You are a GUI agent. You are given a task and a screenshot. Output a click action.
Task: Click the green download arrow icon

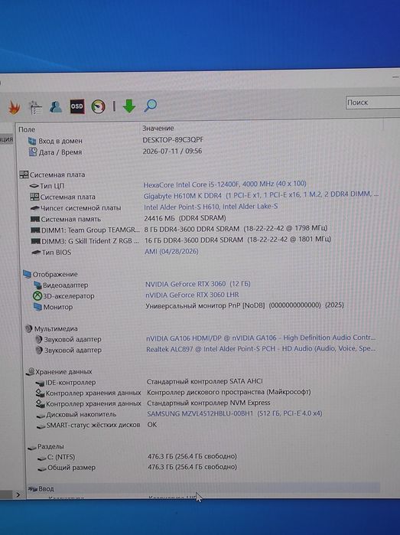129,106
